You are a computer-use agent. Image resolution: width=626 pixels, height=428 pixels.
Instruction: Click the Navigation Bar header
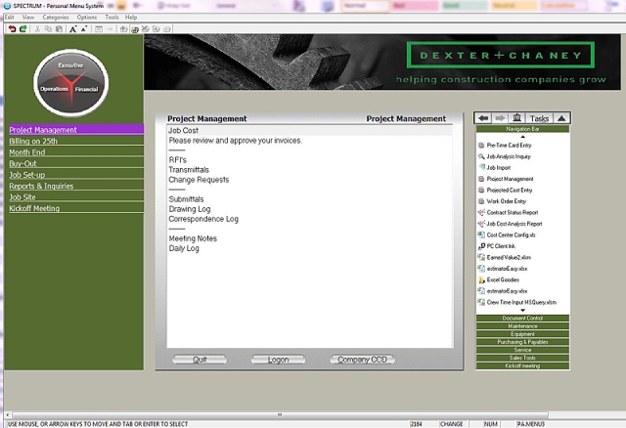point(522,129)
